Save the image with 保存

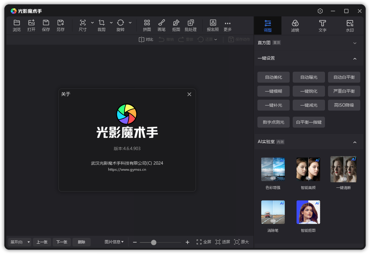[46, 26]
